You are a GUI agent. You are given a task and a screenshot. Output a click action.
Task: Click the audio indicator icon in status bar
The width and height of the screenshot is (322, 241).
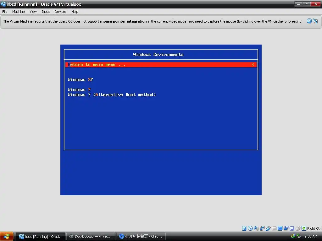(x=256, y=228)
